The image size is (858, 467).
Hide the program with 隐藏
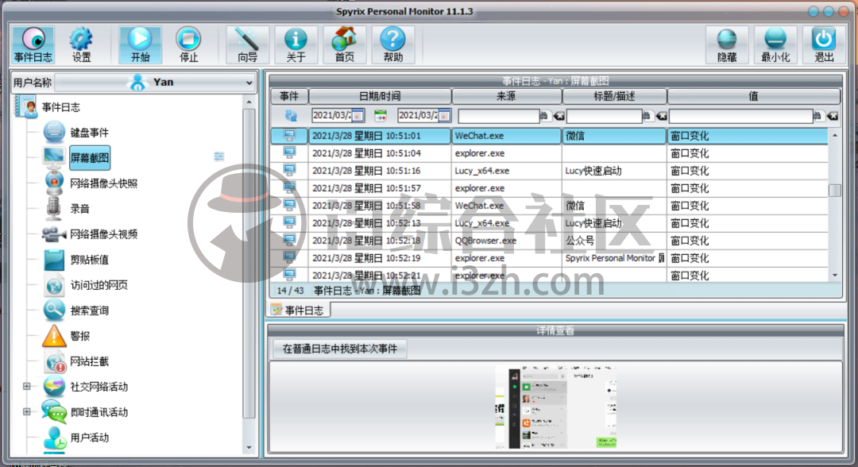coord(727,44)
